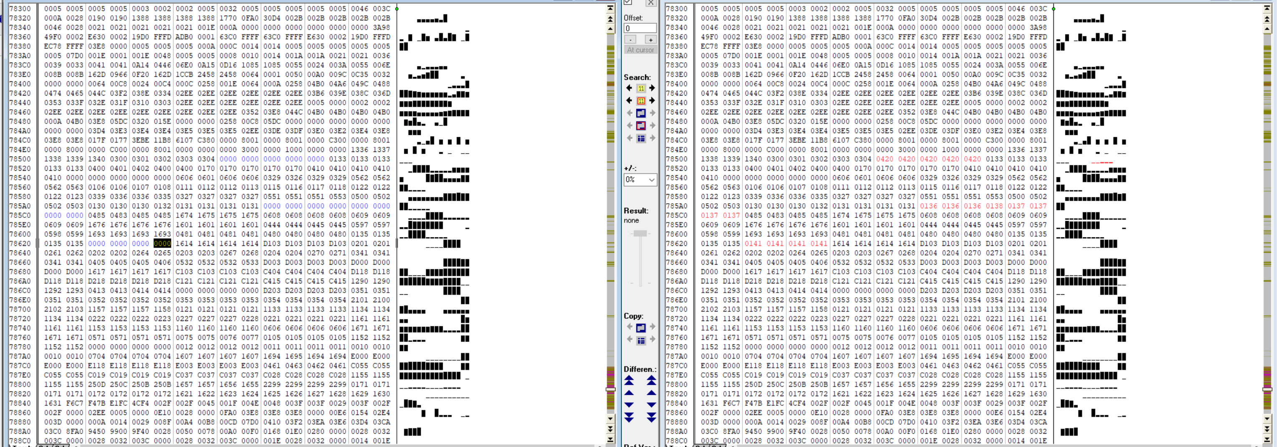The width and height of the screenshot is (1277, 447).
Task: Go to next difference in right column
Action: coord(651,405)
